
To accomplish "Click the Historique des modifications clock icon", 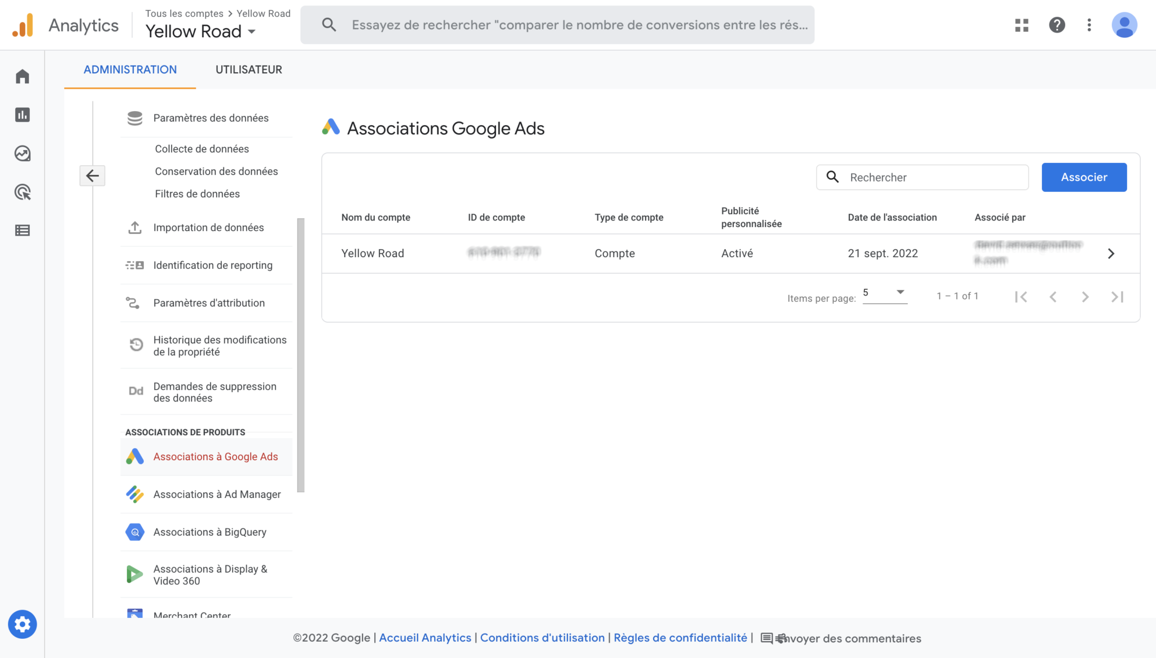I will click(x=136, y=345).
